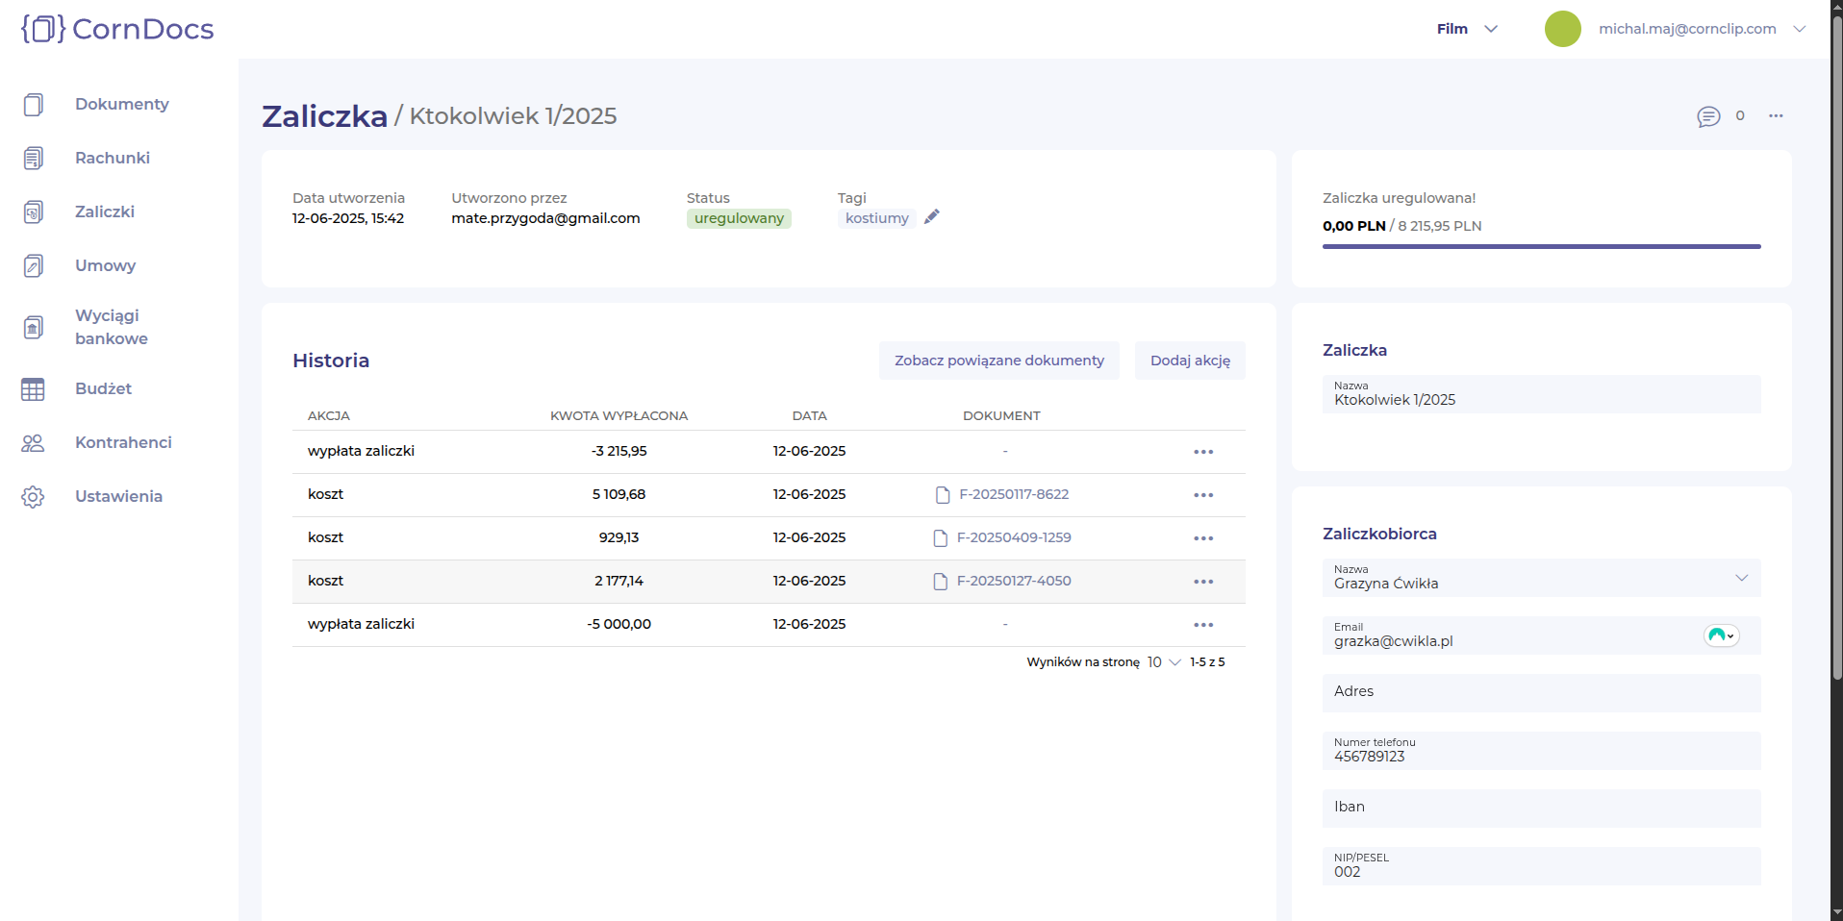Open actions menu for -5 000,00 row
The width and height of the screenshot is (1843, 921).
pyautogui.click(x=1203, y=625)
